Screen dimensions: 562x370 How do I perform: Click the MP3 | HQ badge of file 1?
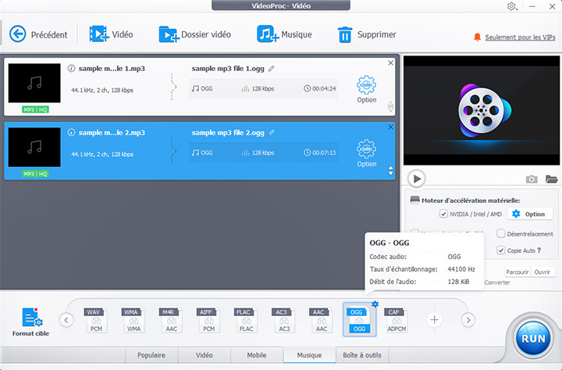(x=35, y=110)
